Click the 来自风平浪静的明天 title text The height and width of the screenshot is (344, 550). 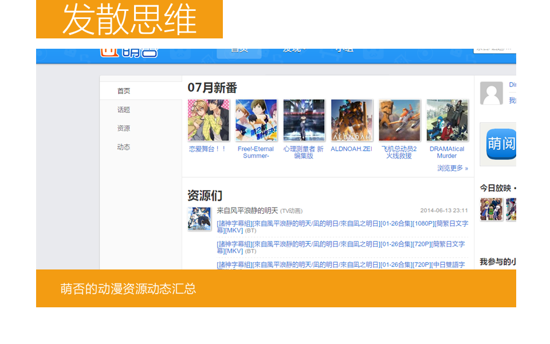pos(247,210)
